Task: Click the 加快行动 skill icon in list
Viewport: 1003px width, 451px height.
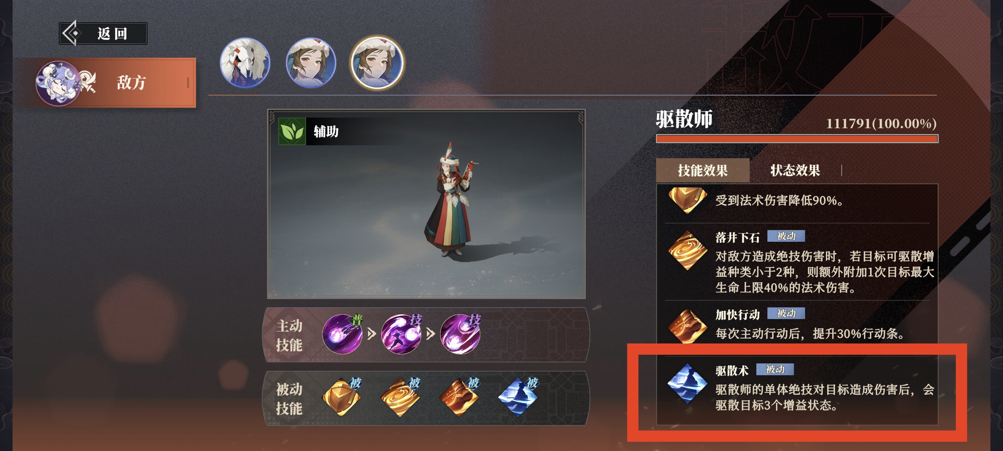Action: coord(687,326)
